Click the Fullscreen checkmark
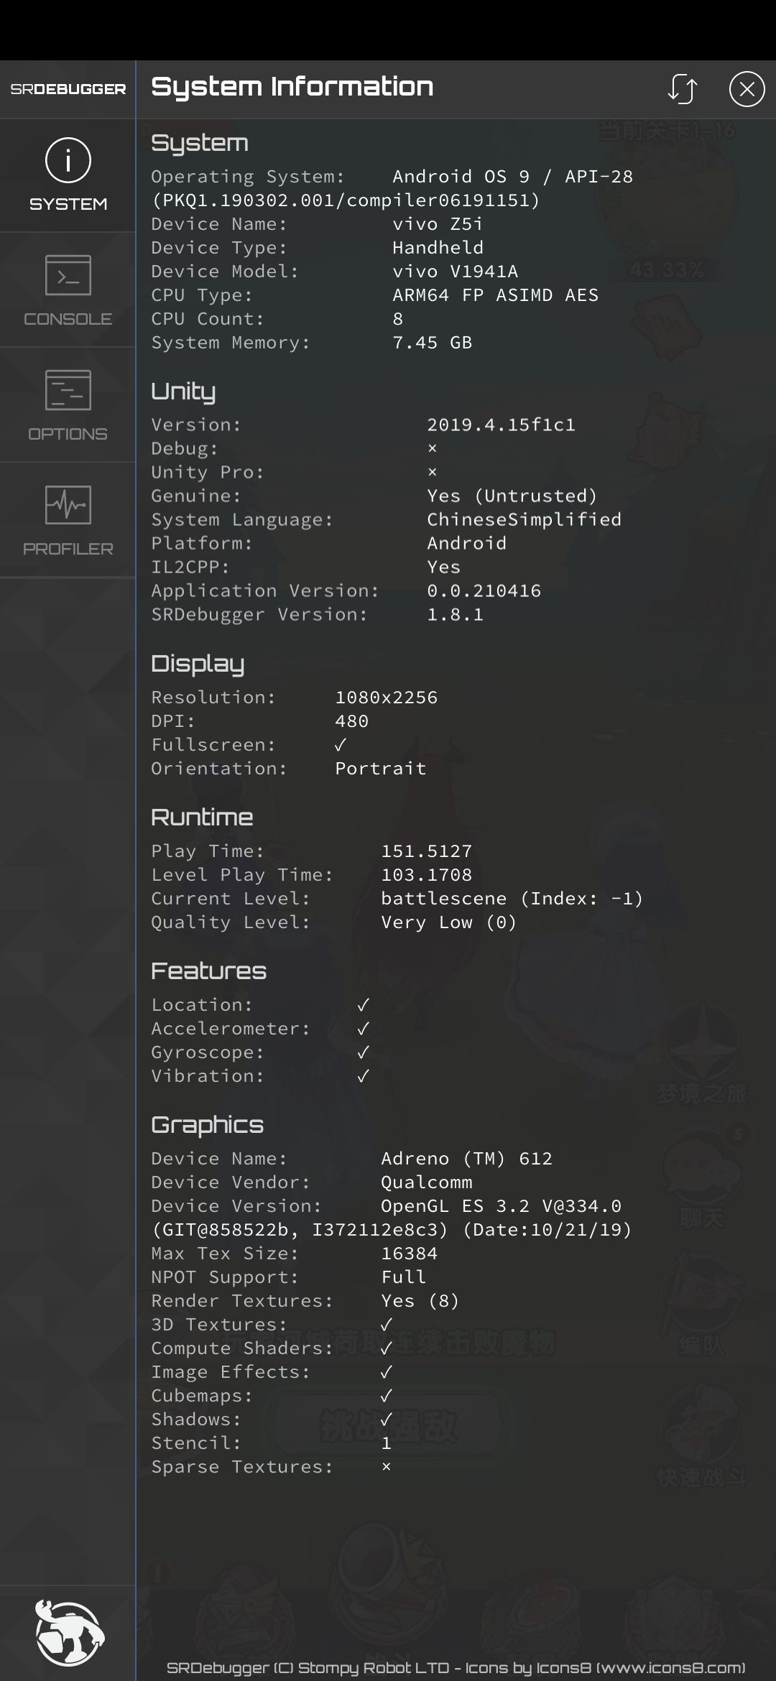 (x=341, y=745)
